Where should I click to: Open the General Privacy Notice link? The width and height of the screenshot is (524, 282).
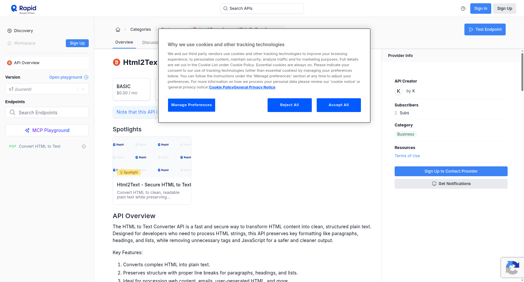click(254, 87)
